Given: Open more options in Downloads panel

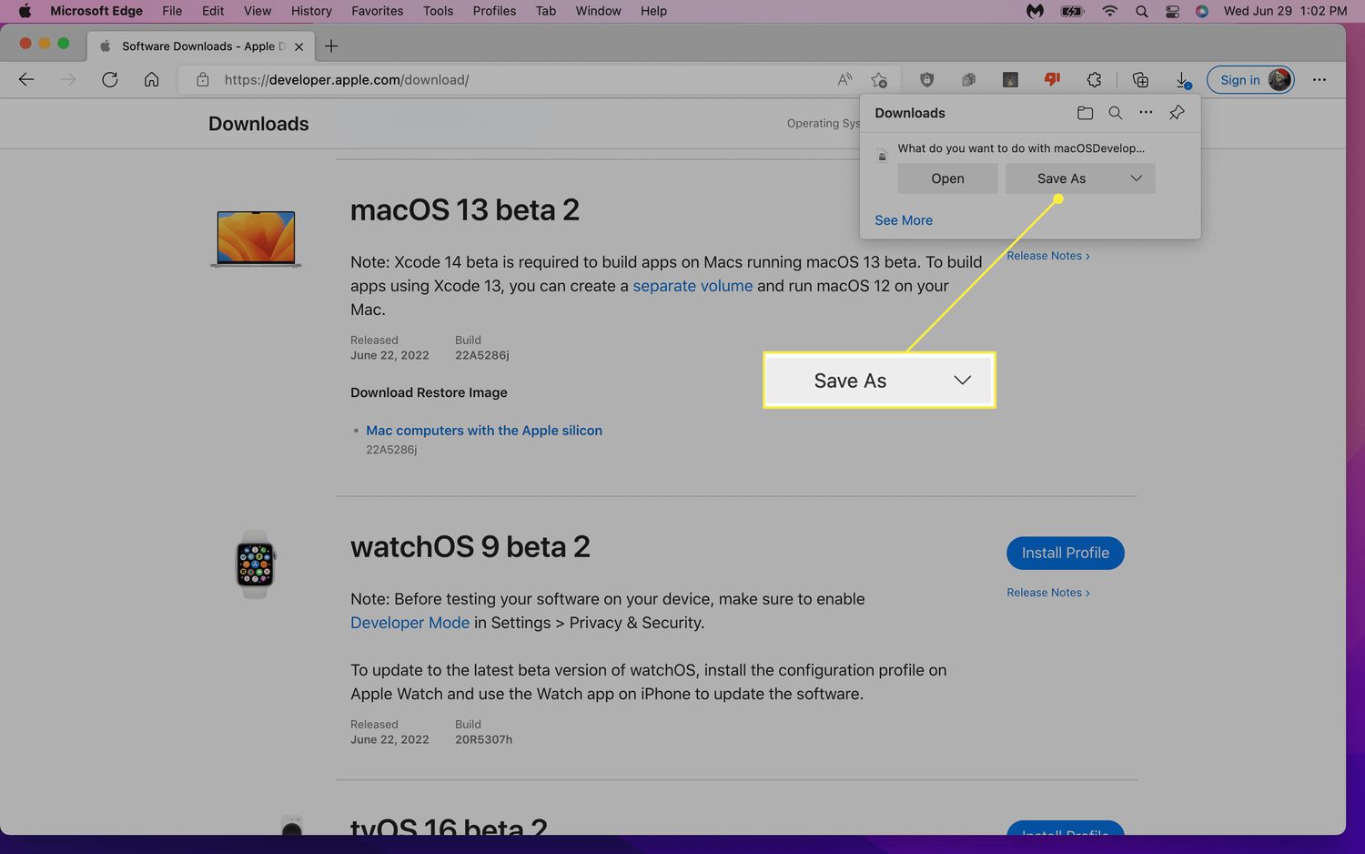Looking at the screenshot, I should 1146,113.
